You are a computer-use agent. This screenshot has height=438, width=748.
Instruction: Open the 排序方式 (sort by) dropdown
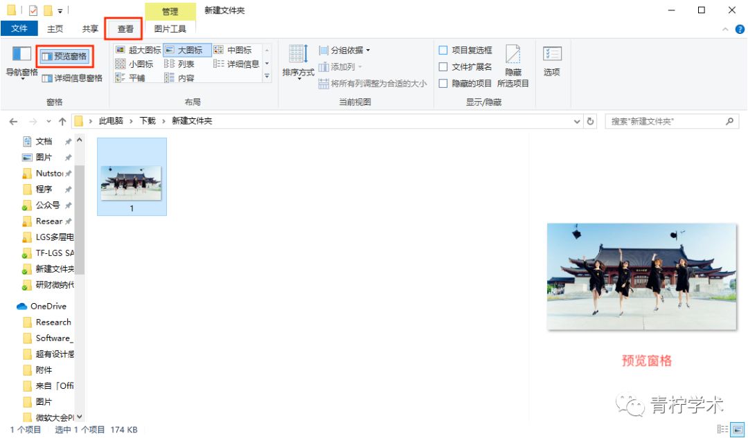coord(298,62)
